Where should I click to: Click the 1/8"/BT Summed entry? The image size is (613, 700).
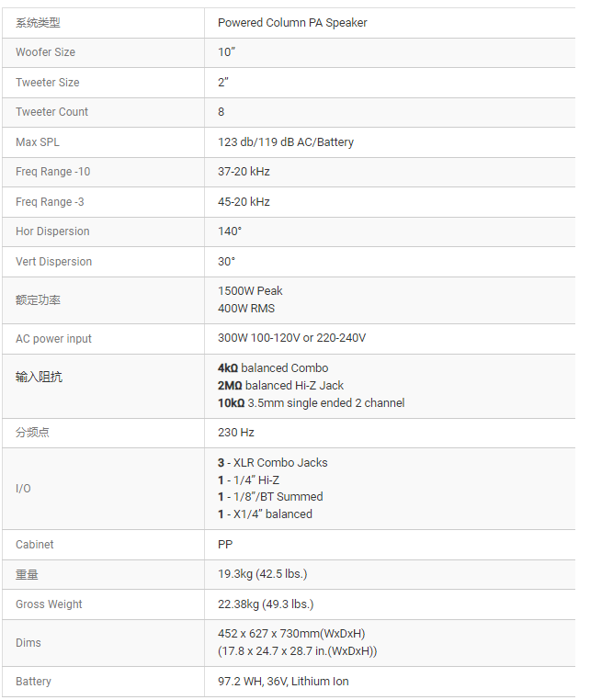click(270, 497)
